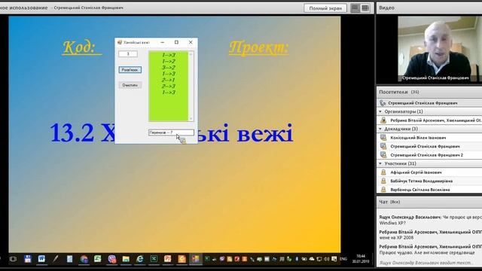Open Internet Explorer from the taskbar
The width and height of the screenshot is (482, 271).
(140, 259)
